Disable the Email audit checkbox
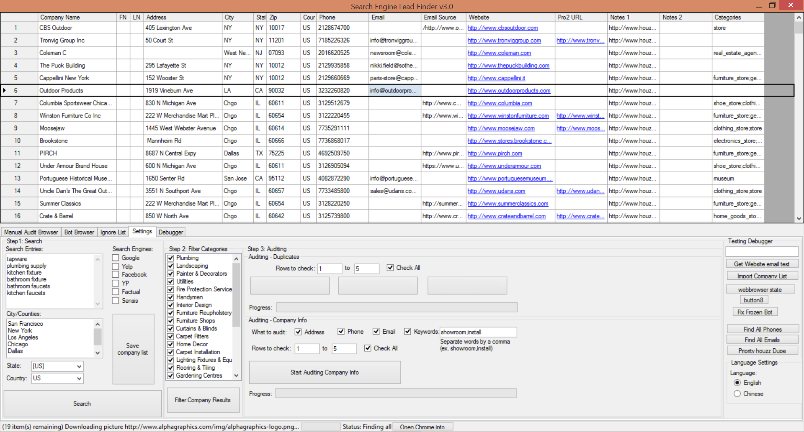 tap(376, 332)
